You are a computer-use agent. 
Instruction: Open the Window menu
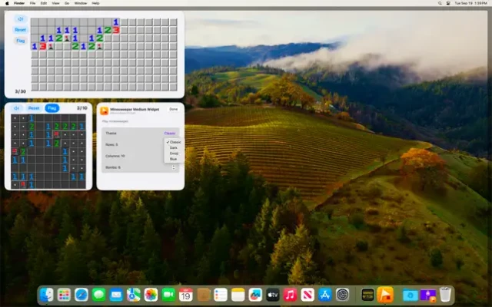[80, 3]
